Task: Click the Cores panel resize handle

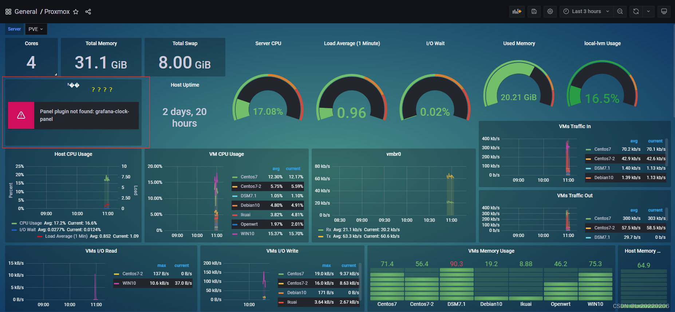Action: point(56,74)
